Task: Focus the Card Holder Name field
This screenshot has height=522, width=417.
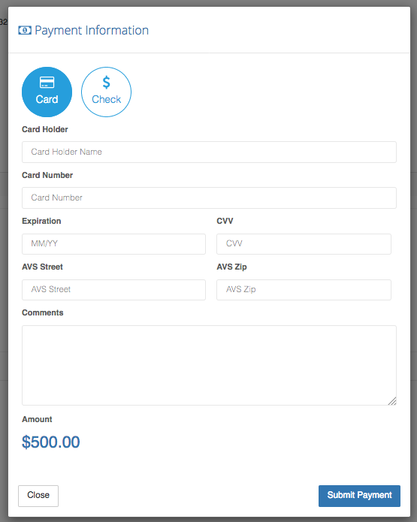Action: (209, 152)
